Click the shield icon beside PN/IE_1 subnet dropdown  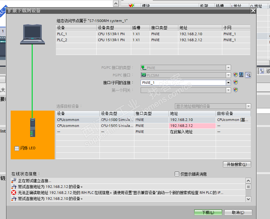tap(235, 82)
